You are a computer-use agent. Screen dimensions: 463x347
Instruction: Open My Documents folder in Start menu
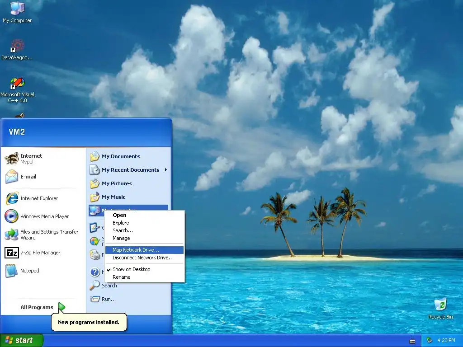point(128,156)
